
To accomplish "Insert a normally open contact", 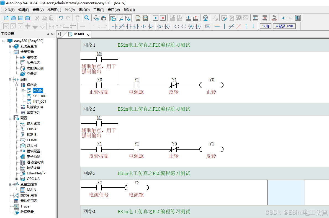I will click(115, 26).
